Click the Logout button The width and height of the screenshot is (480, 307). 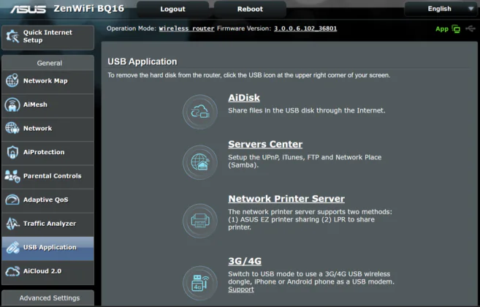click(x=172, y=10)
